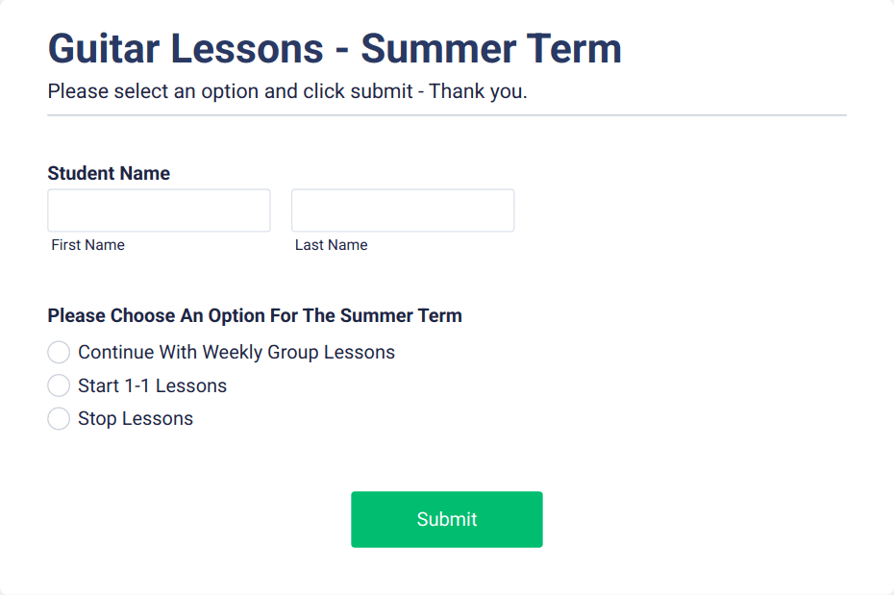
Task: Click the empty area right of Last Name
Action: [673, 210]
